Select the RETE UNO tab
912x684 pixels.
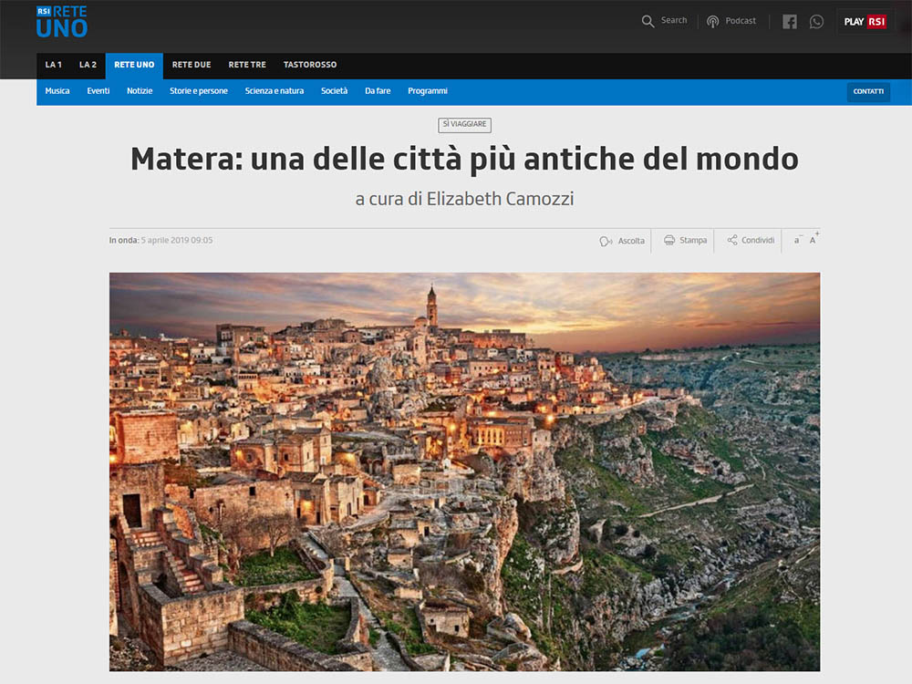coord(134,65)
